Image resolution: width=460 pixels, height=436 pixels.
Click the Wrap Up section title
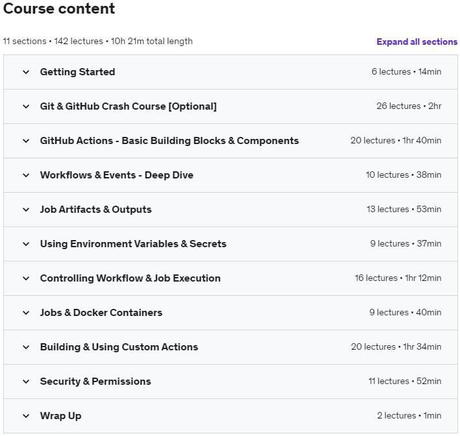[x=60, y=416]
